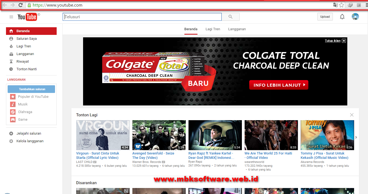This screenshot has height=194, width=368.
Task: Click the Disarankan section heading
Action: [x=86, y=183]
